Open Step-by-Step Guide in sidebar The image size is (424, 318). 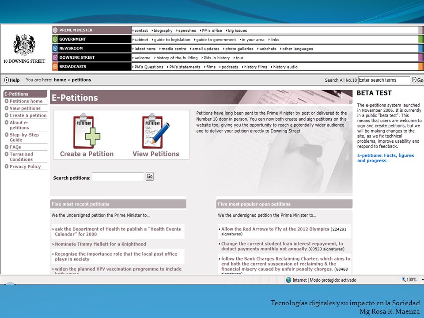[x=24, y=137]
